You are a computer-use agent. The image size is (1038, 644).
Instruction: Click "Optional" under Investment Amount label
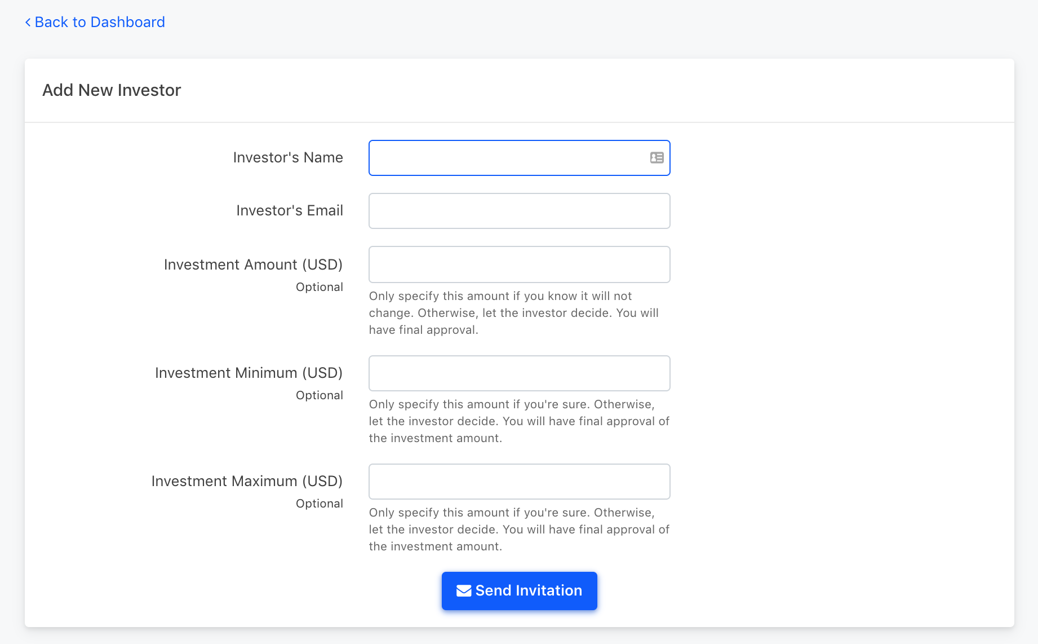320,287
